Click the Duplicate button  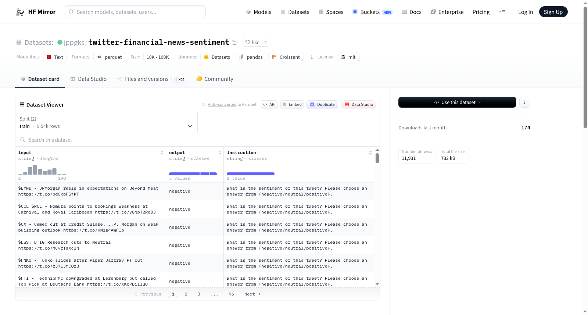pos(322,104)
